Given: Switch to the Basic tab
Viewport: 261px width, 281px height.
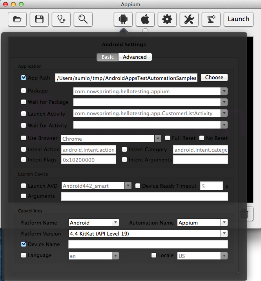Looking at the screenshot, I should [108, 57].
